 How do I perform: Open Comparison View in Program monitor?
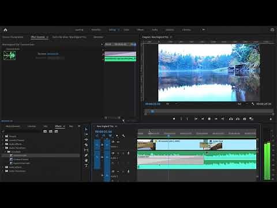pyautogui.click(x=251, y=119)
